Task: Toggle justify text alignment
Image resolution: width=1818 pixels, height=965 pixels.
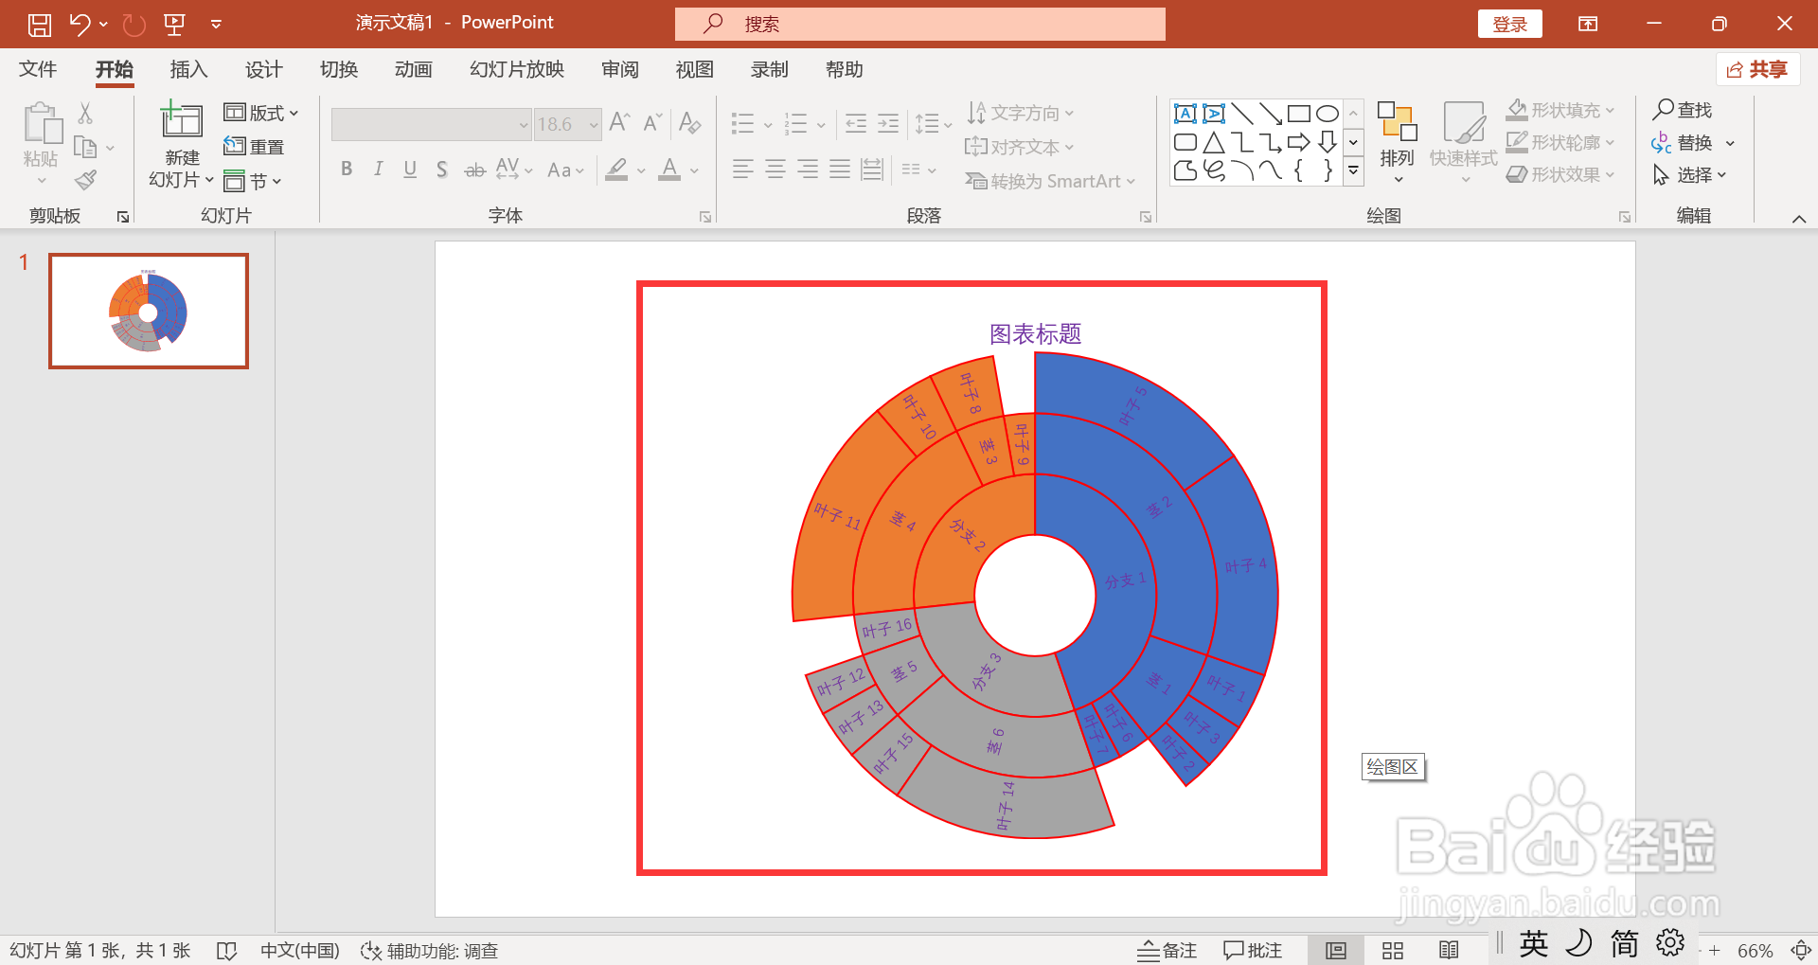Action: (x=840, y=169)
